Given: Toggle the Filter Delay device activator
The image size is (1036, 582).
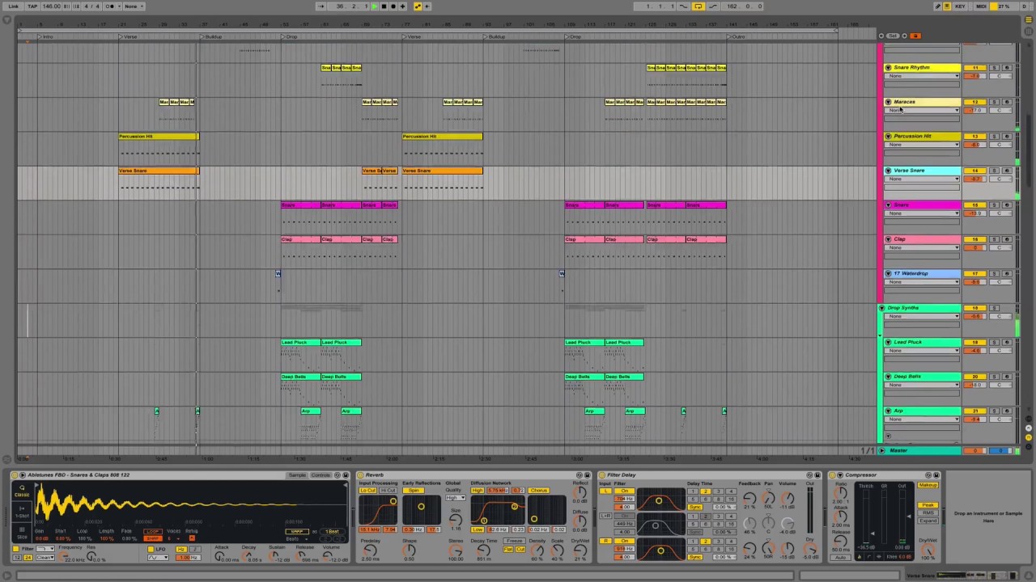Looking at the screenshot, I should click(x=602, y=474).
